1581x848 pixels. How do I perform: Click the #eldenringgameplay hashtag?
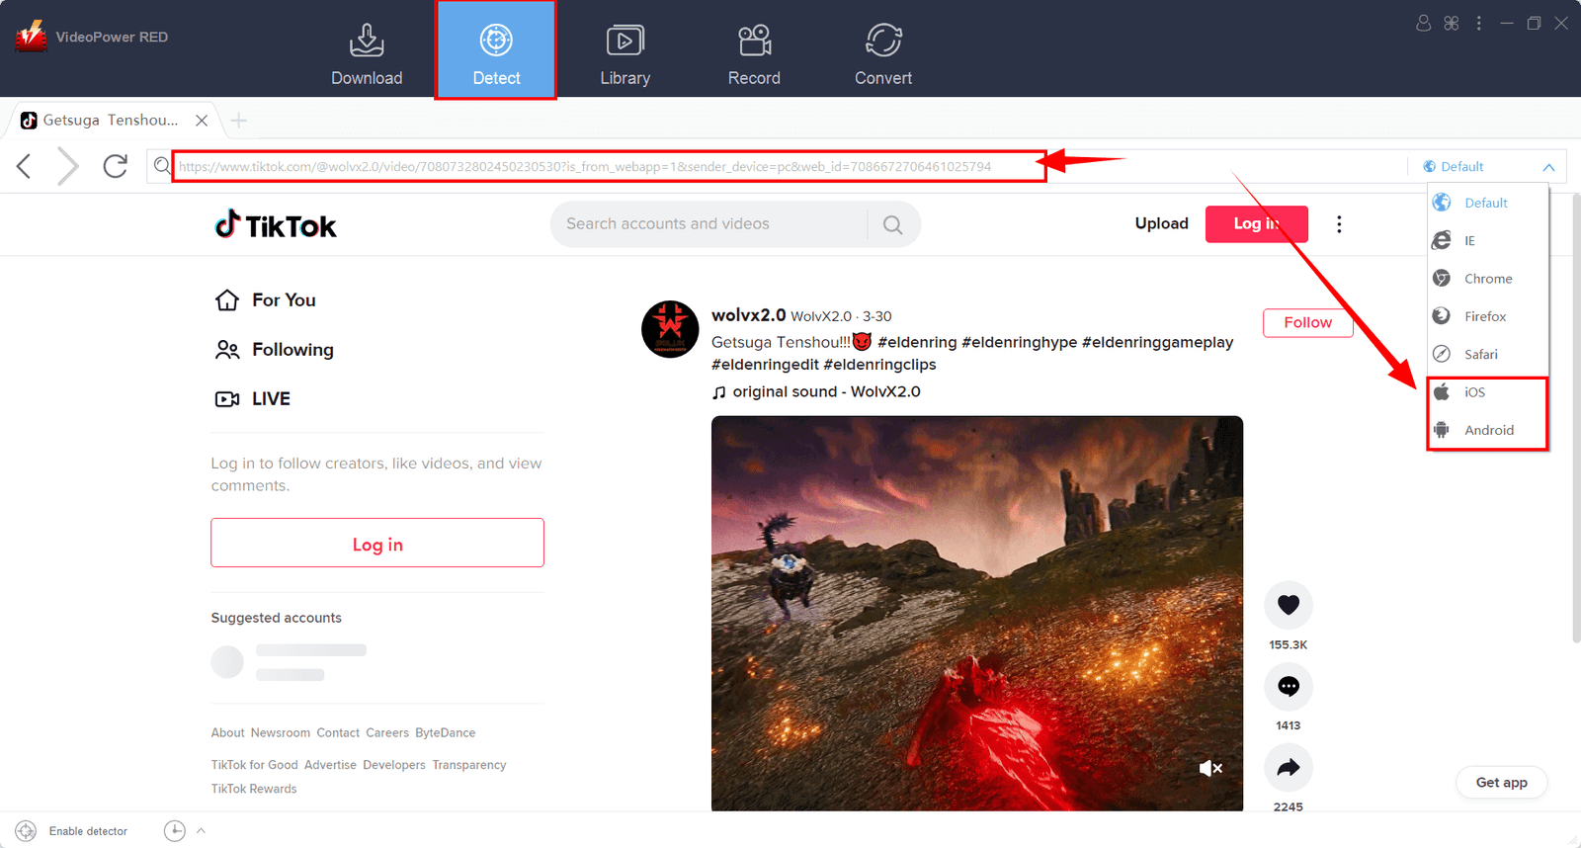pos(1157,342)
